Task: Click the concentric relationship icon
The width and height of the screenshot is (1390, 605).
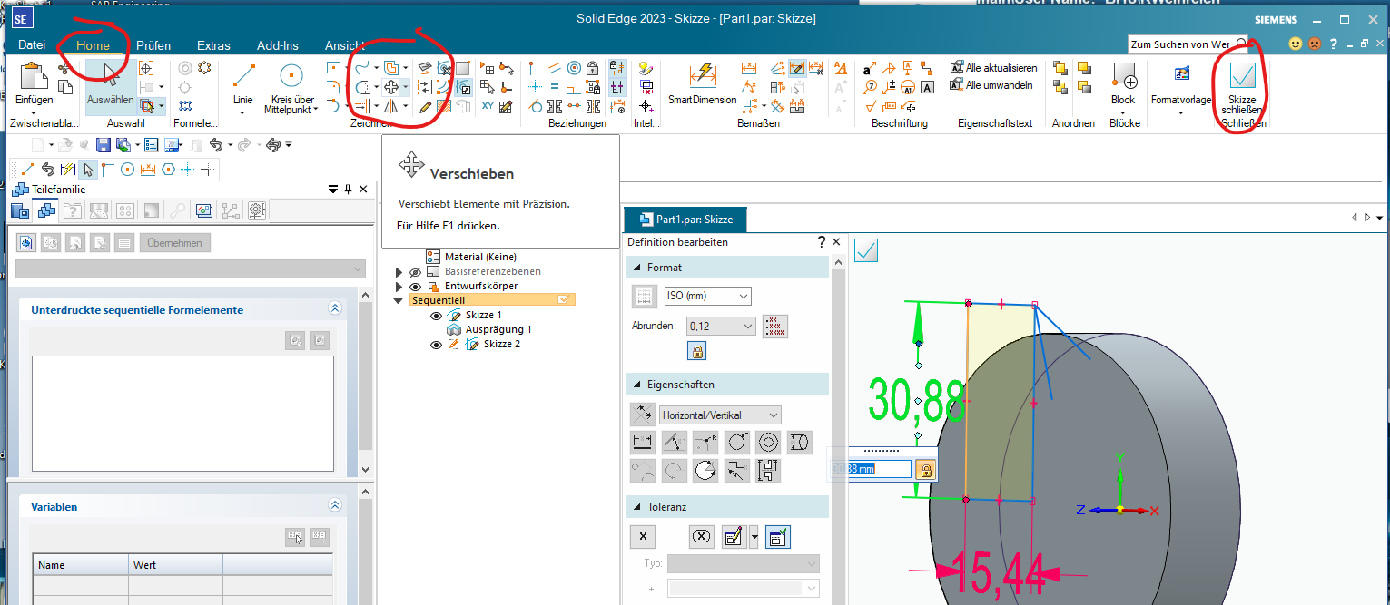Action: tap(574, 68)
